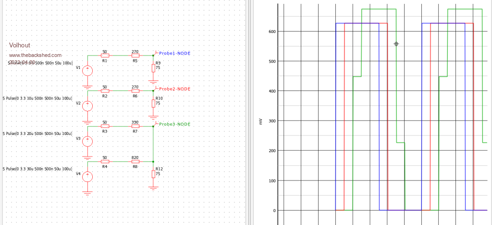Click the www.thebackshed.com text
Viewport: 492px width, 225px height.
pos(35,56)
